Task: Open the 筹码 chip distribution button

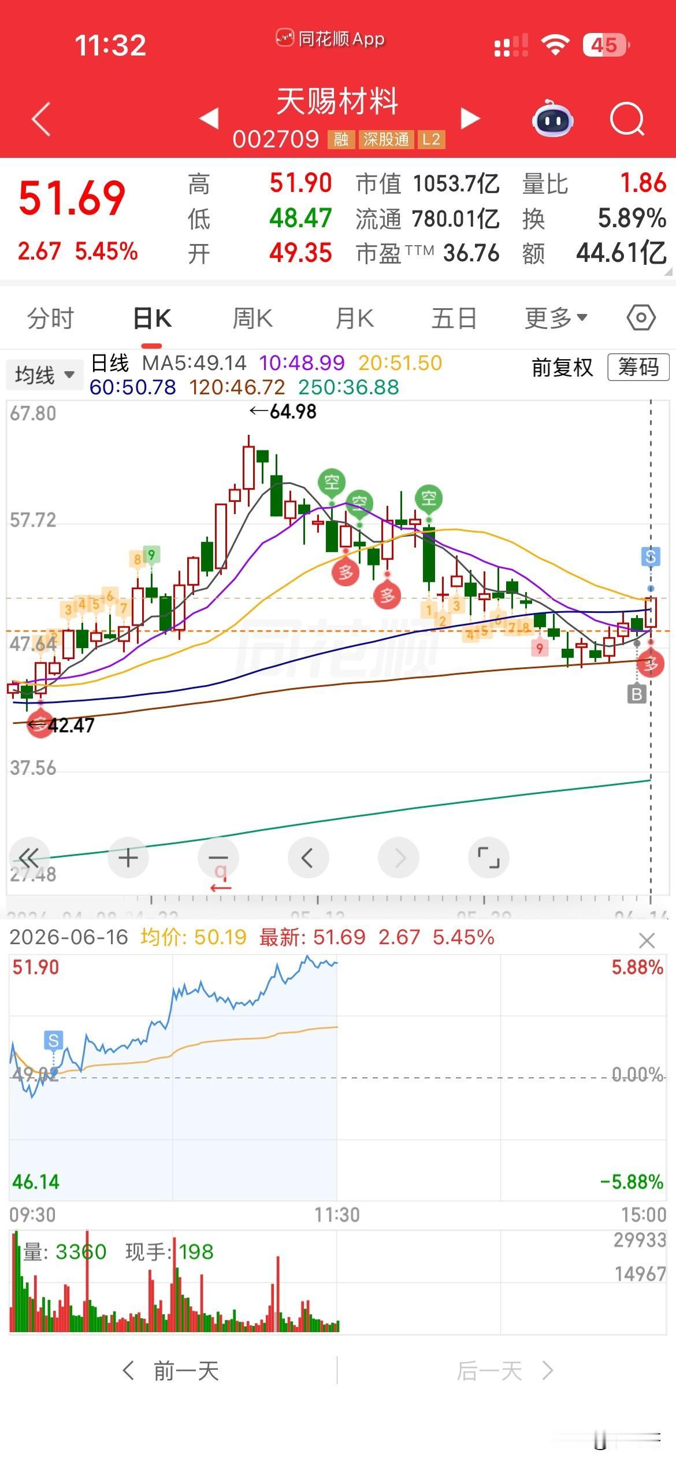Action: click(638, 367)
